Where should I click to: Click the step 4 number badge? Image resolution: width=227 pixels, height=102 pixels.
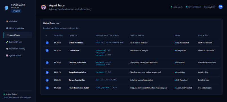(47, 72)
